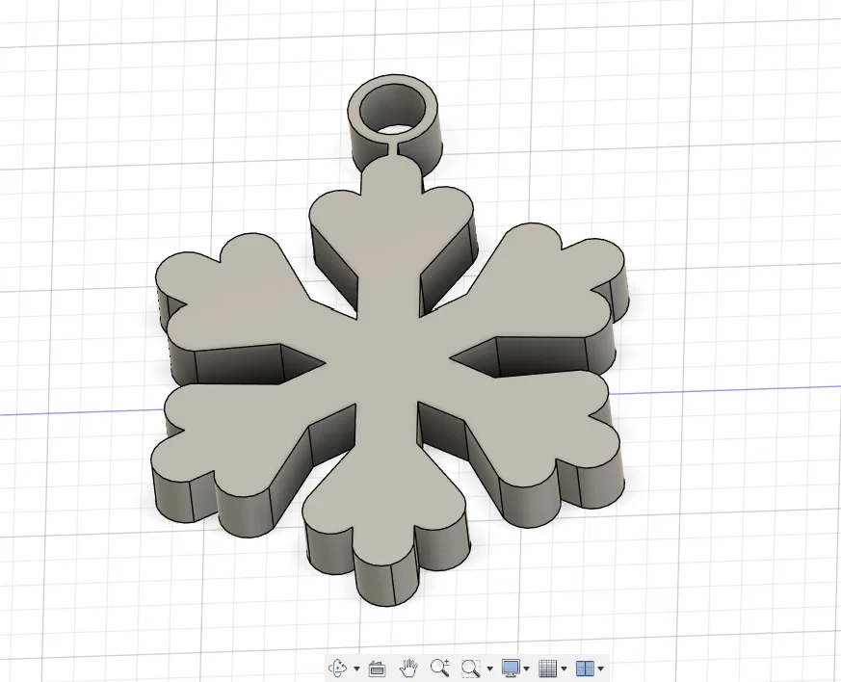Image resolution: width=841 pixels, height=682 pixels.
Task: Click the Look At camera icon
Action: (x=377, y=669)
